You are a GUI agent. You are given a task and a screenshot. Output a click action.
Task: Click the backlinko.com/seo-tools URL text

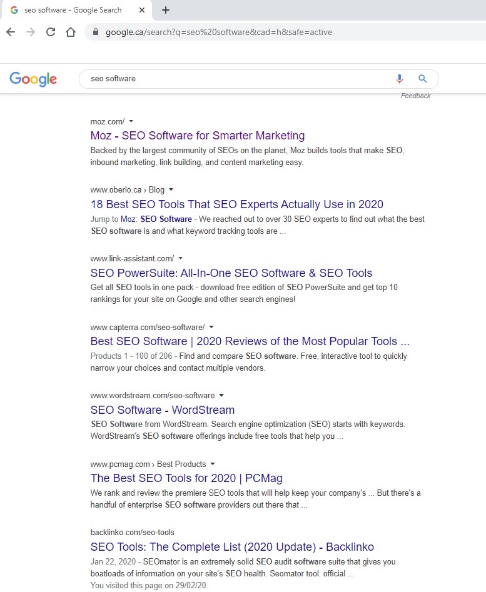[132, 533]
